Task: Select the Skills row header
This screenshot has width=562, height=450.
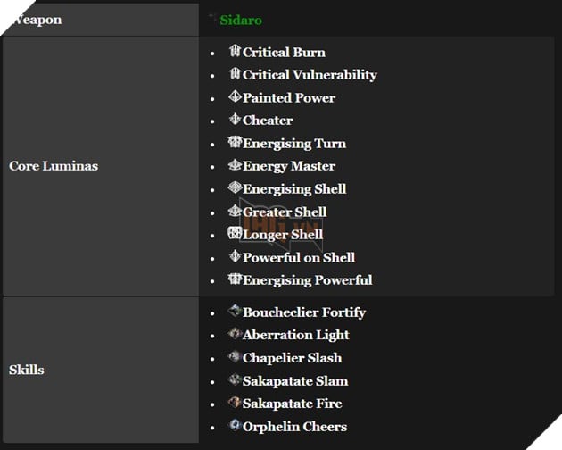Action: pyautogui.click(x=27, y=370)
